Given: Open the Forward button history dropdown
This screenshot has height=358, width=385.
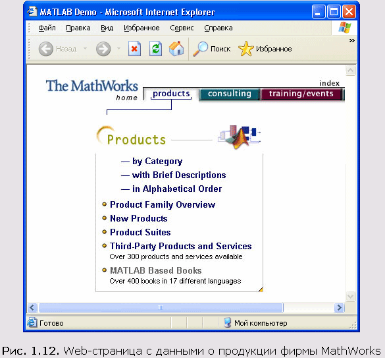Looking at the screenshot, I should tap(118, 49).
